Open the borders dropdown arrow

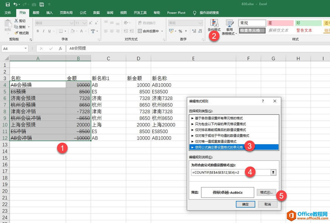tap(65, 31)
